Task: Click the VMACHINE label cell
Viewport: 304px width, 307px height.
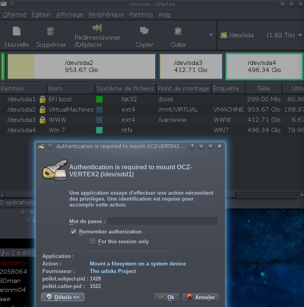Action: click(228, 110)
